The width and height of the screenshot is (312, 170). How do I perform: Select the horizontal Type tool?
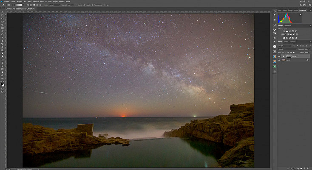(3, 63)
